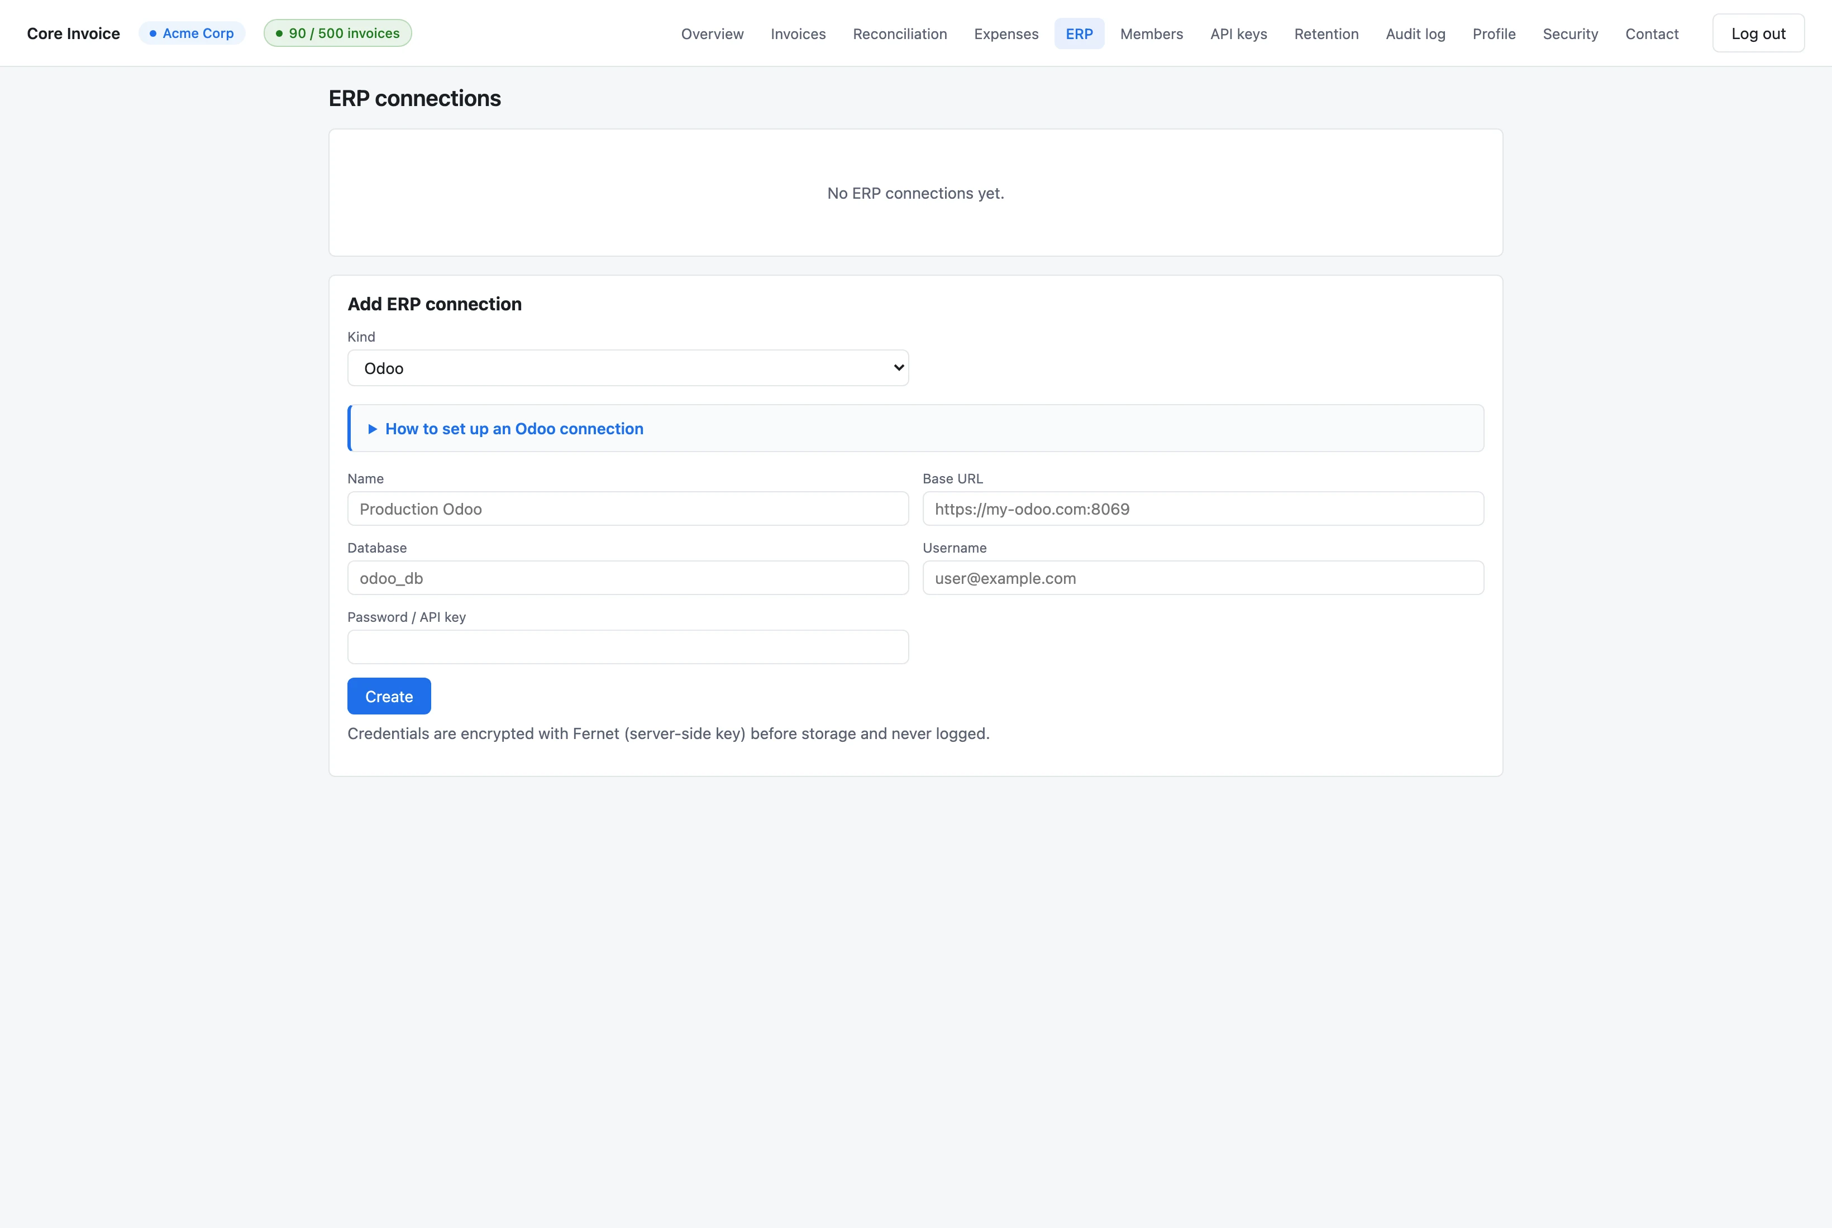Click the 'Add ERP connection' section heading
Image resolution: width=1832 pixels, height=1228 pixels.
tap(434, 304)
